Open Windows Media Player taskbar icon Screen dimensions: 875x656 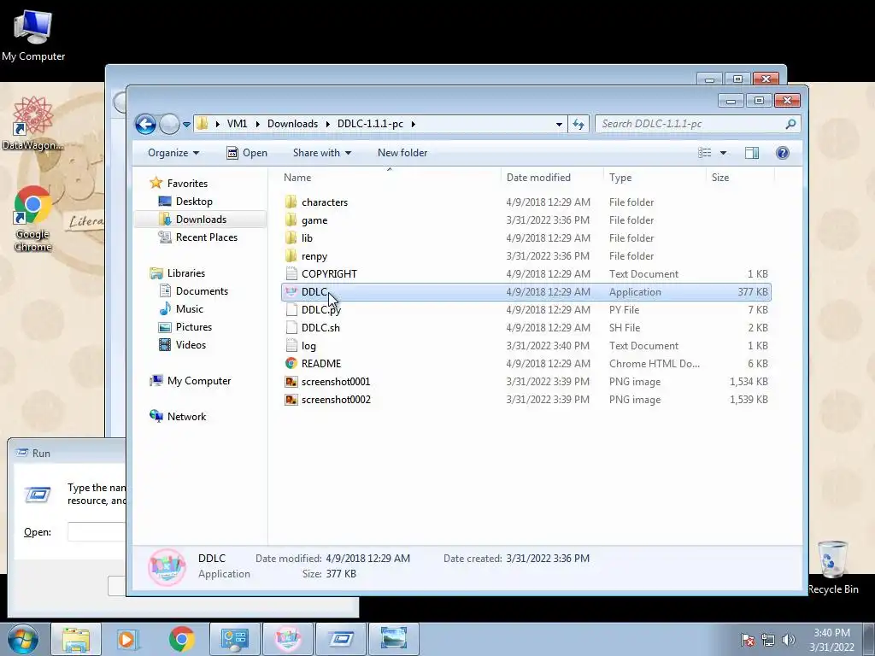[x=127, y=639]
